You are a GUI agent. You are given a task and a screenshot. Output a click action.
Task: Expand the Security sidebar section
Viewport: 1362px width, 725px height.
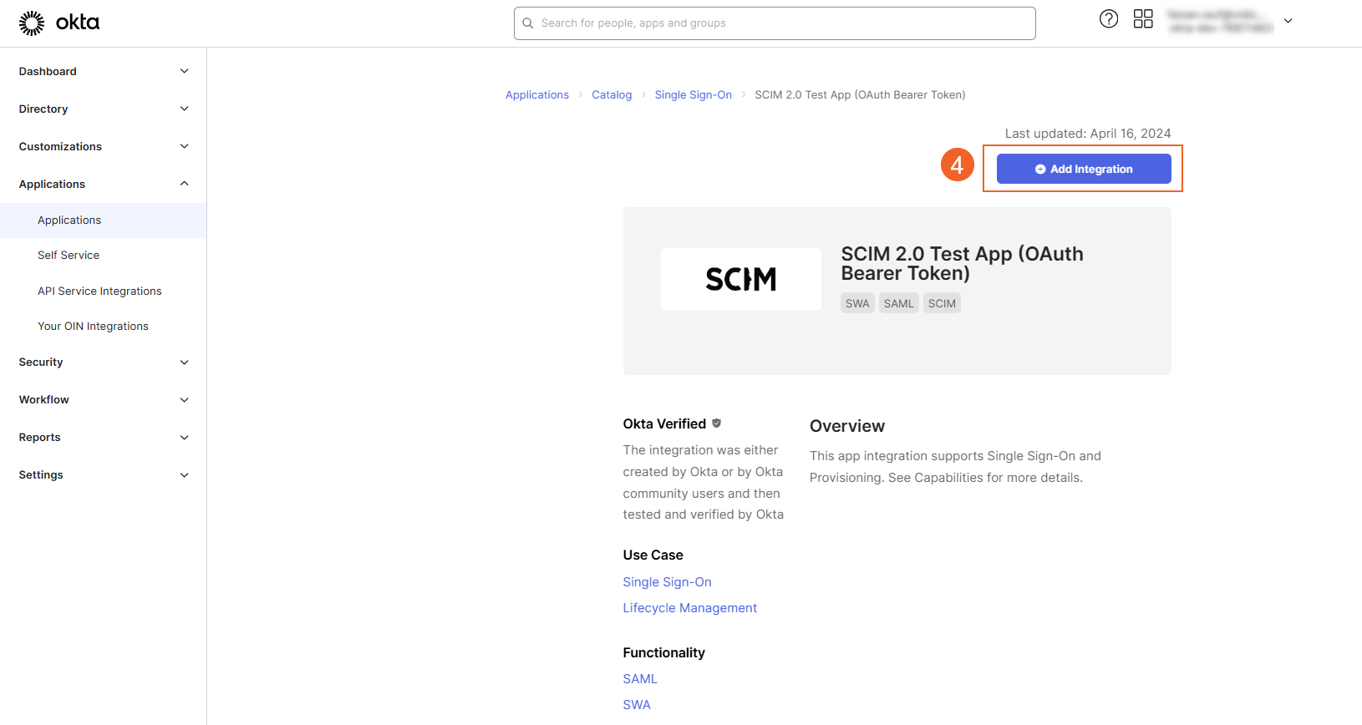pos(184,362)
